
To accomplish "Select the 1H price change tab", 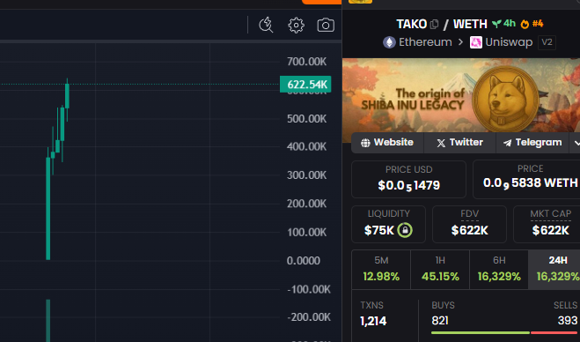I will [440, 270].
